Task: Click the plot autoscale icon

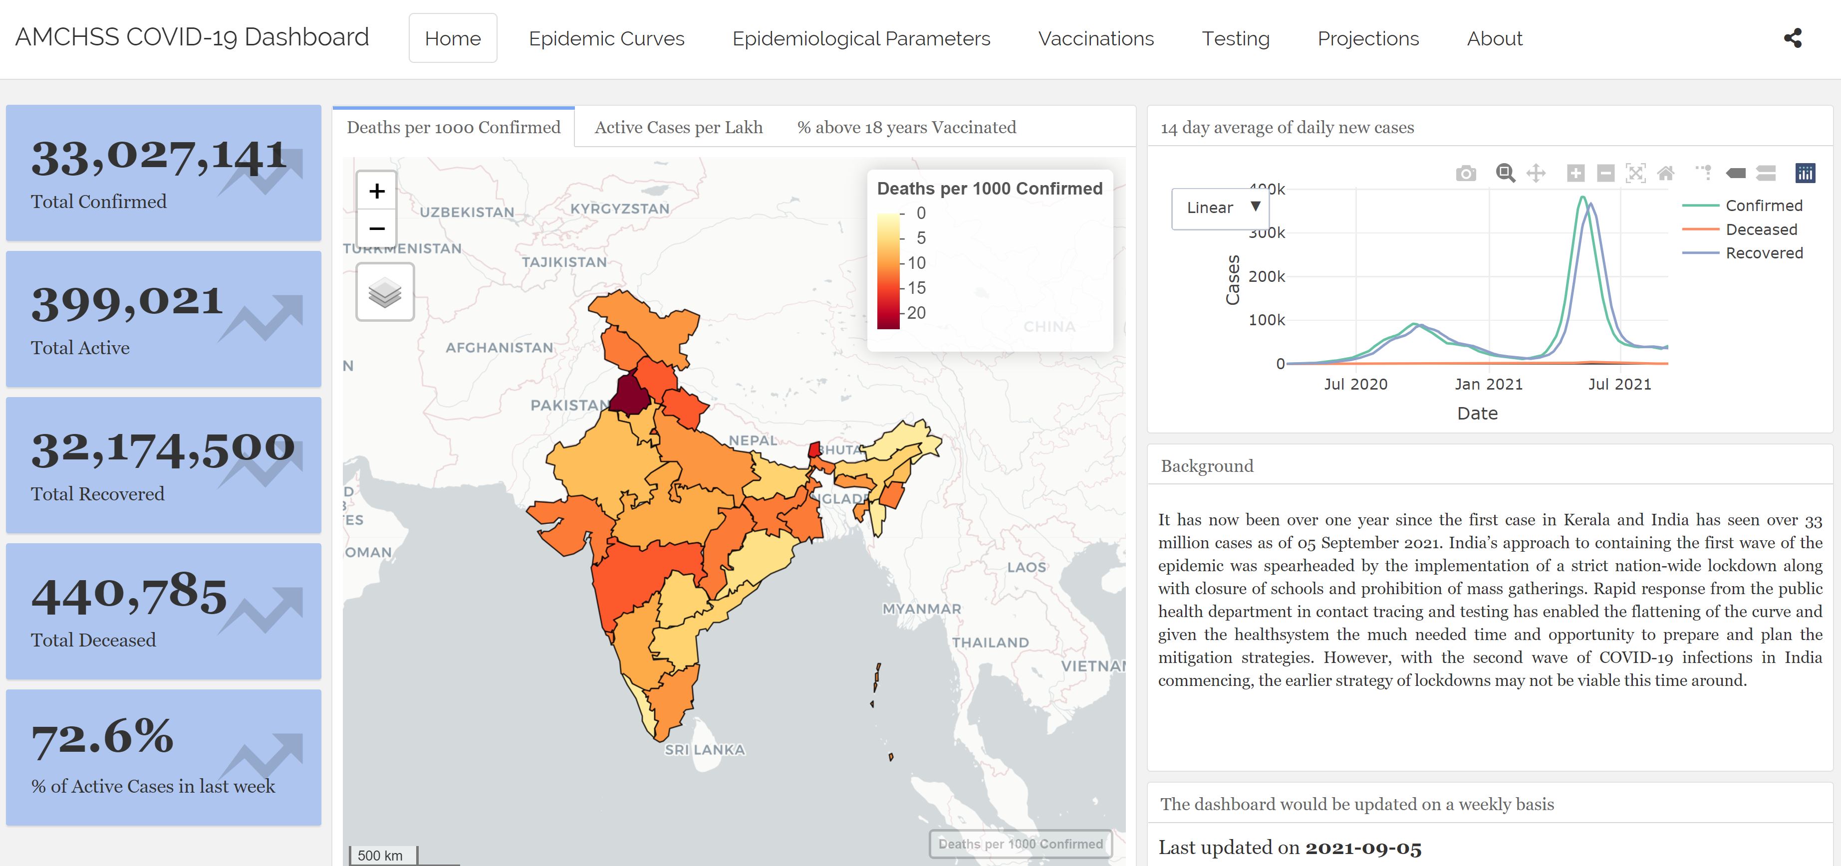Action: tap(1636, 173)
